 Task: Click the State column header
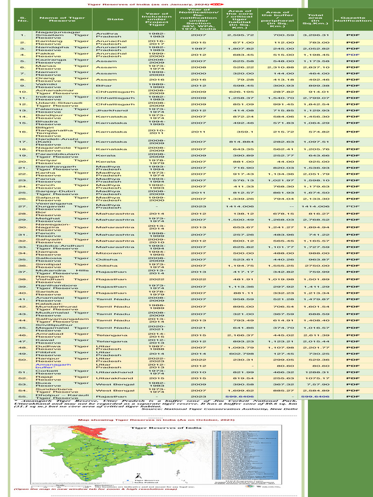[x=115, y=19]
